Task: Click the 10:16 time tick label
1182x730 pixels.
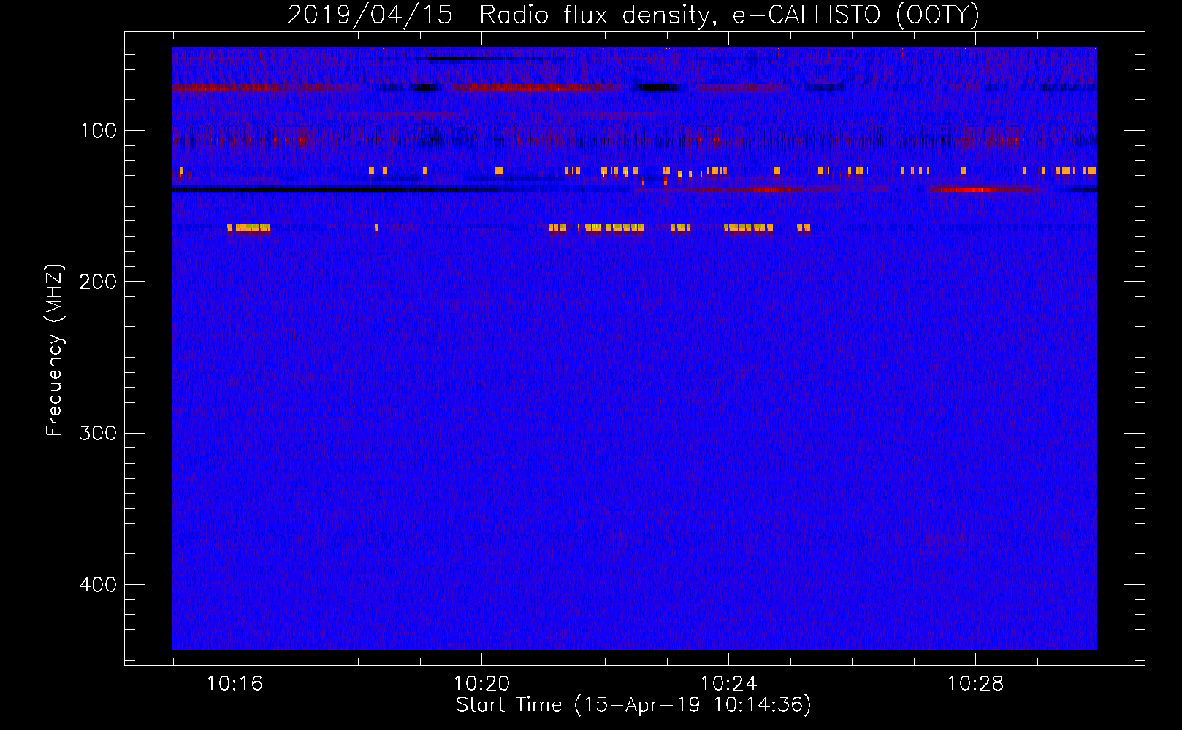Action: coord(235,684)
